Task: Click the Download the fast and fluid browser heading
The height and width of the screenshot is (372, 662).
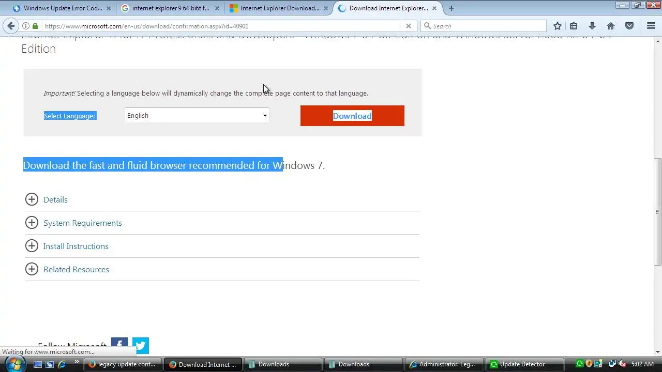Action: pos(174,165)
